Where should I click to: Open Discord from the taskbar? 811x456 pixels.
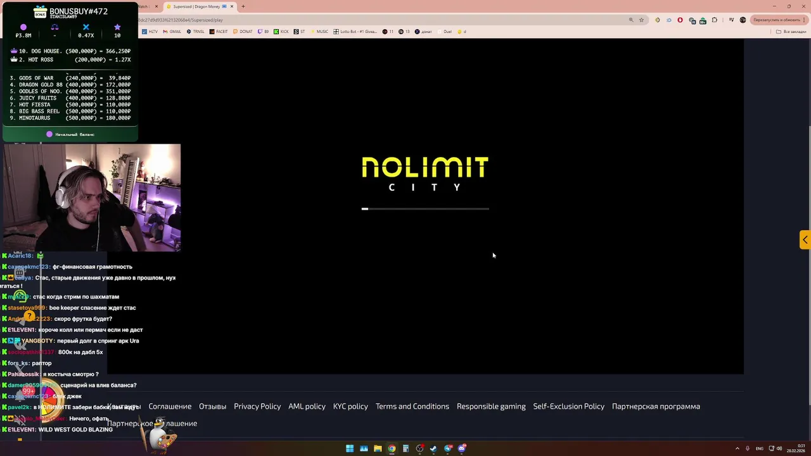(462, 448)
